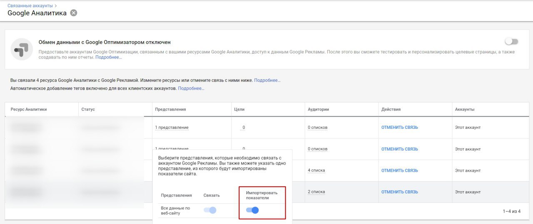Open the '0 списков' audiences in the second row
Screen dimensions: 533x224
coord(318,149)
